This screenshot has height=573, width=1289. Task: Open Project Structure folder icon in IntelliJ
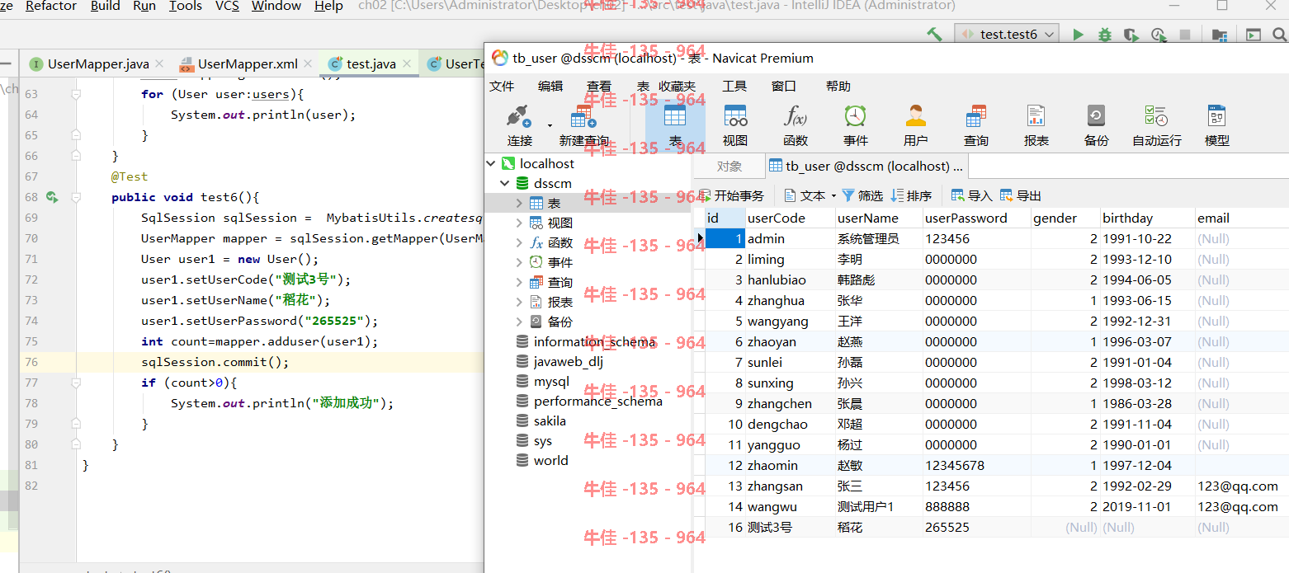(1220, 35)
